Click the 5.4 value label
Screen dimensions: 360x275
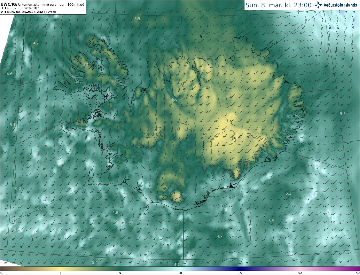click(95, 262)
